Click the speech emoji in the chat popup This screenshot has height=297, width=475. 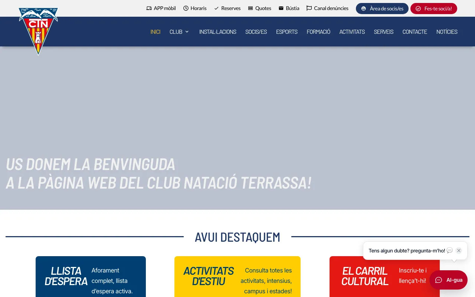[x=450, y=251]
